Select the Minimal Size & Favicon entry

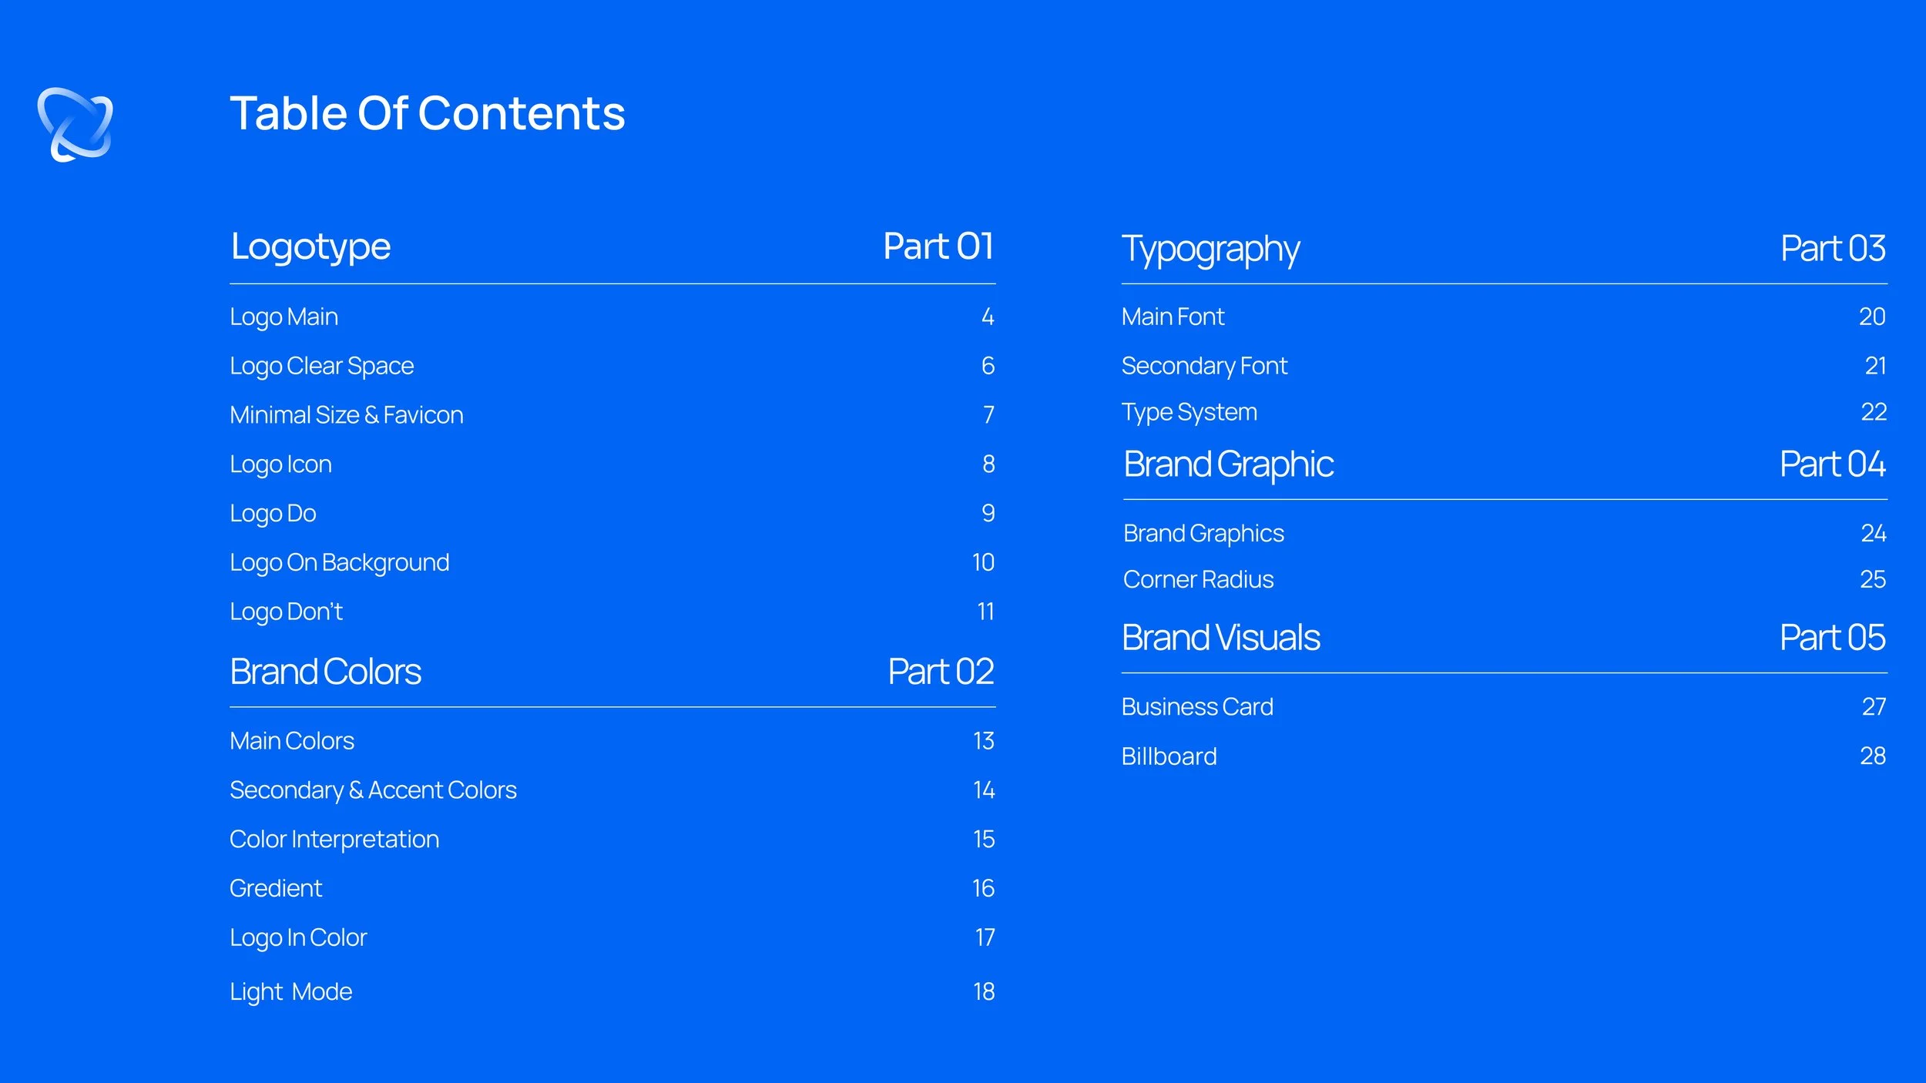346,415
